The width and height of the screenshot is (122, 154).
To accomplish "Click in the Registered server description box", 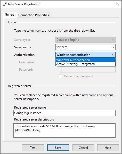I will pos(64,130).
